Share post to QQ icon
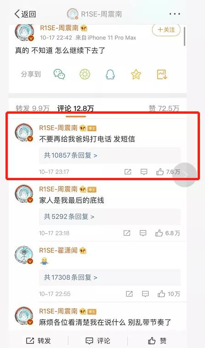 pos(110,74)
